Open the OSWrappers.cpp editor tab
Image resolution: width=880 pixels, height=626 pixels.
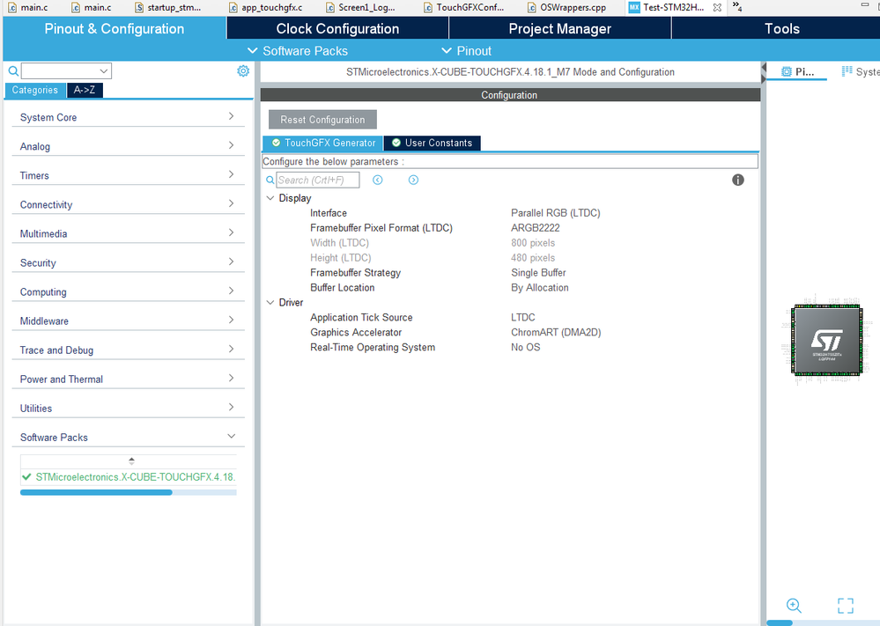tap(567, 7)
